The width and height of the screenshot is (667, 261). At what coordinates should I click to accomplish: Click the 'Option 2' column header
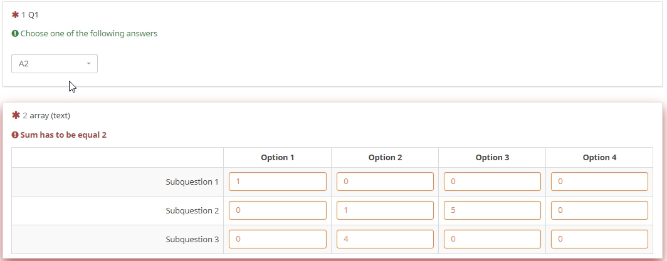pyautogui.click(x=385, y=158)
